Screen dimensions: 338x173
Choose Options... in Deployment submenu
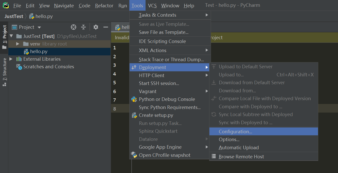click(x=264, y=139)
